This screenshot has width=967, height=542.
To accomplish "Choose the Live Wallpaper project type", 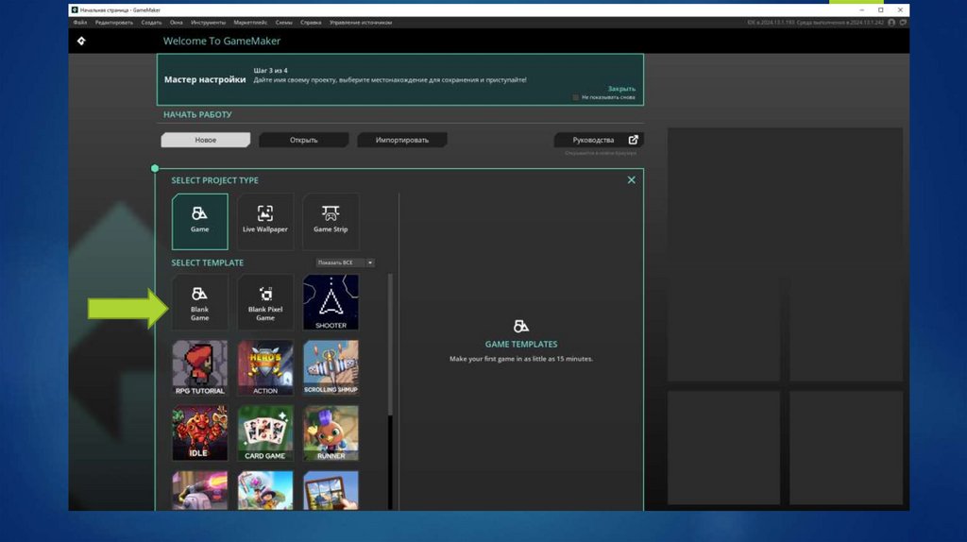I will pyautogui.click(x=265, y=221).
